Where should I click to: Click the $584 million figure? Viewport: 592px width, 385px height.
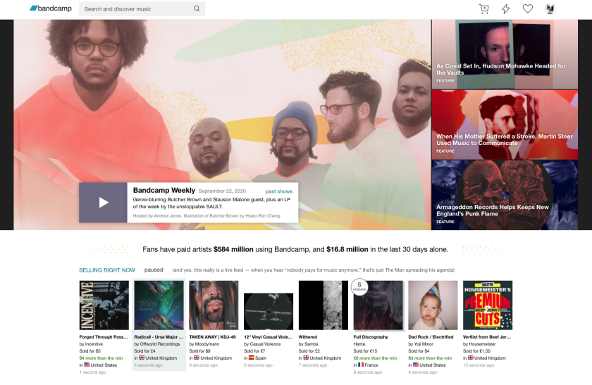coord(233,249)
